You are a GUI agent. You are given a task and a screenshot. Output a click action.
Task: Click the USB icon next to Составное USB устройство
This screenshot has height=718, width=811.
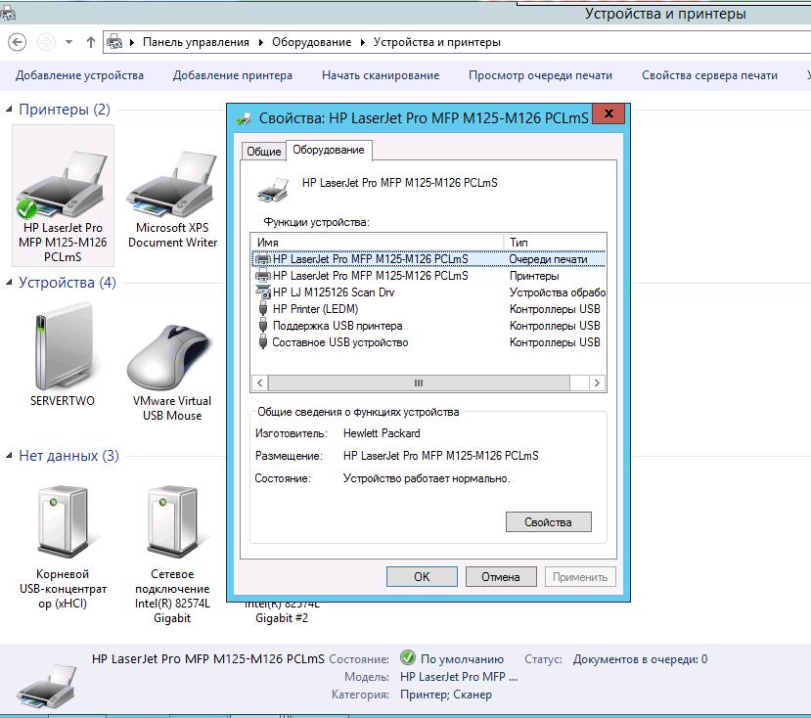click(263, 342)
